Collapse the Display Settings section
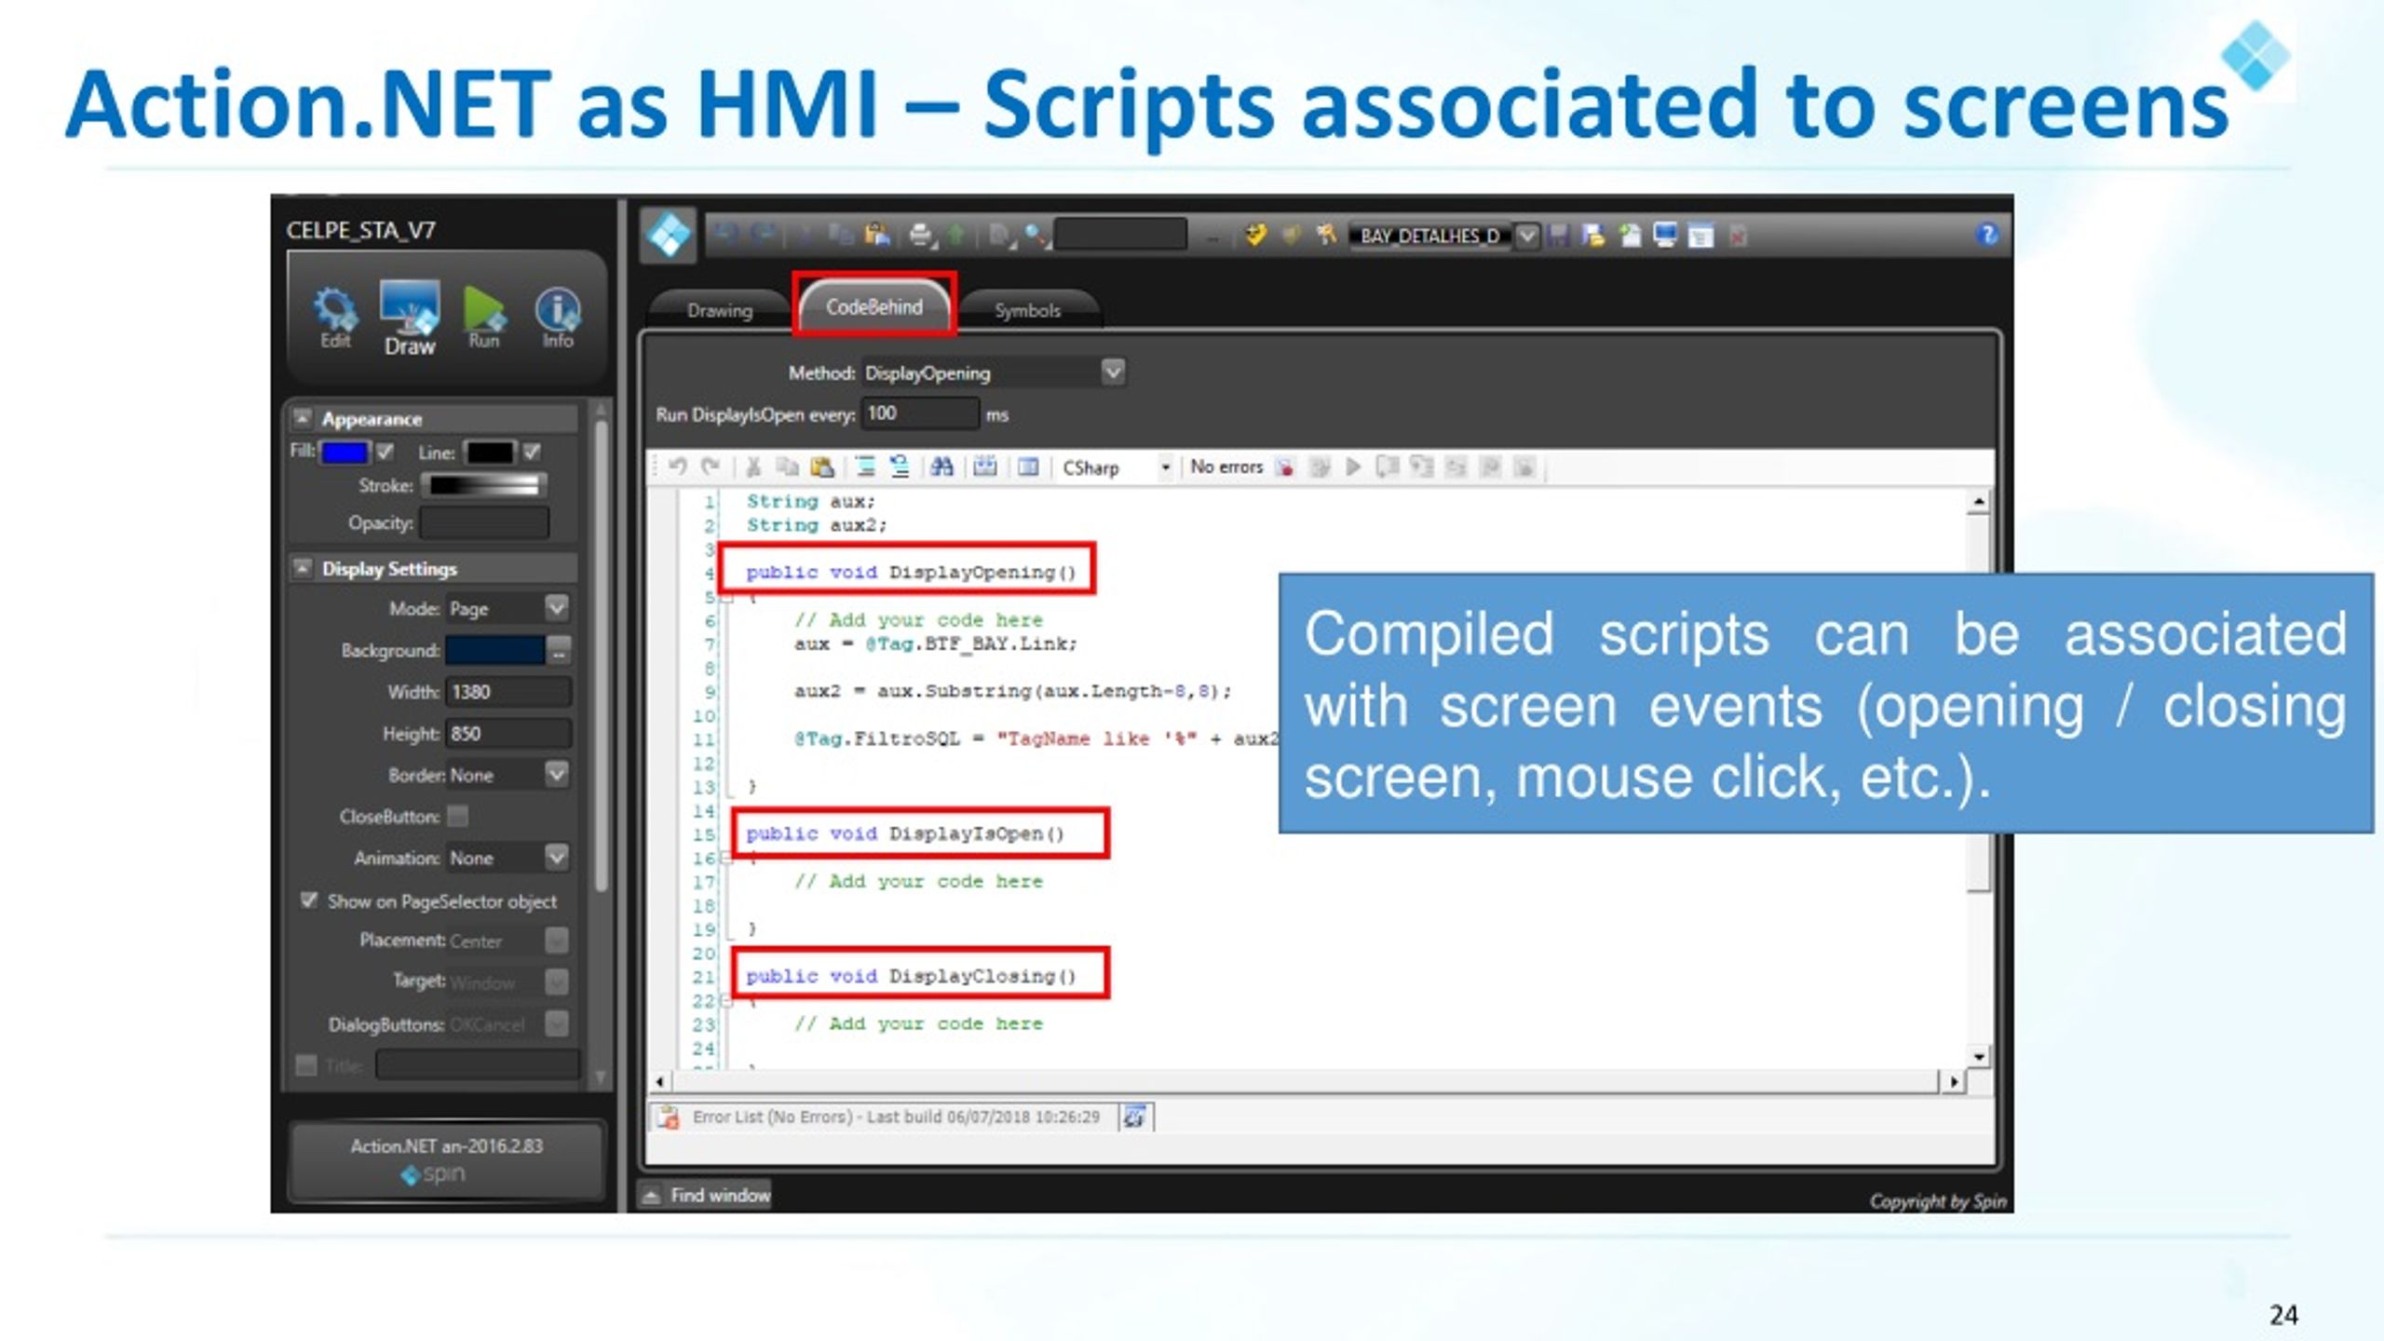Image resolution: width=2384 pixels, height=1341 pixels. [x=302, y=567]
